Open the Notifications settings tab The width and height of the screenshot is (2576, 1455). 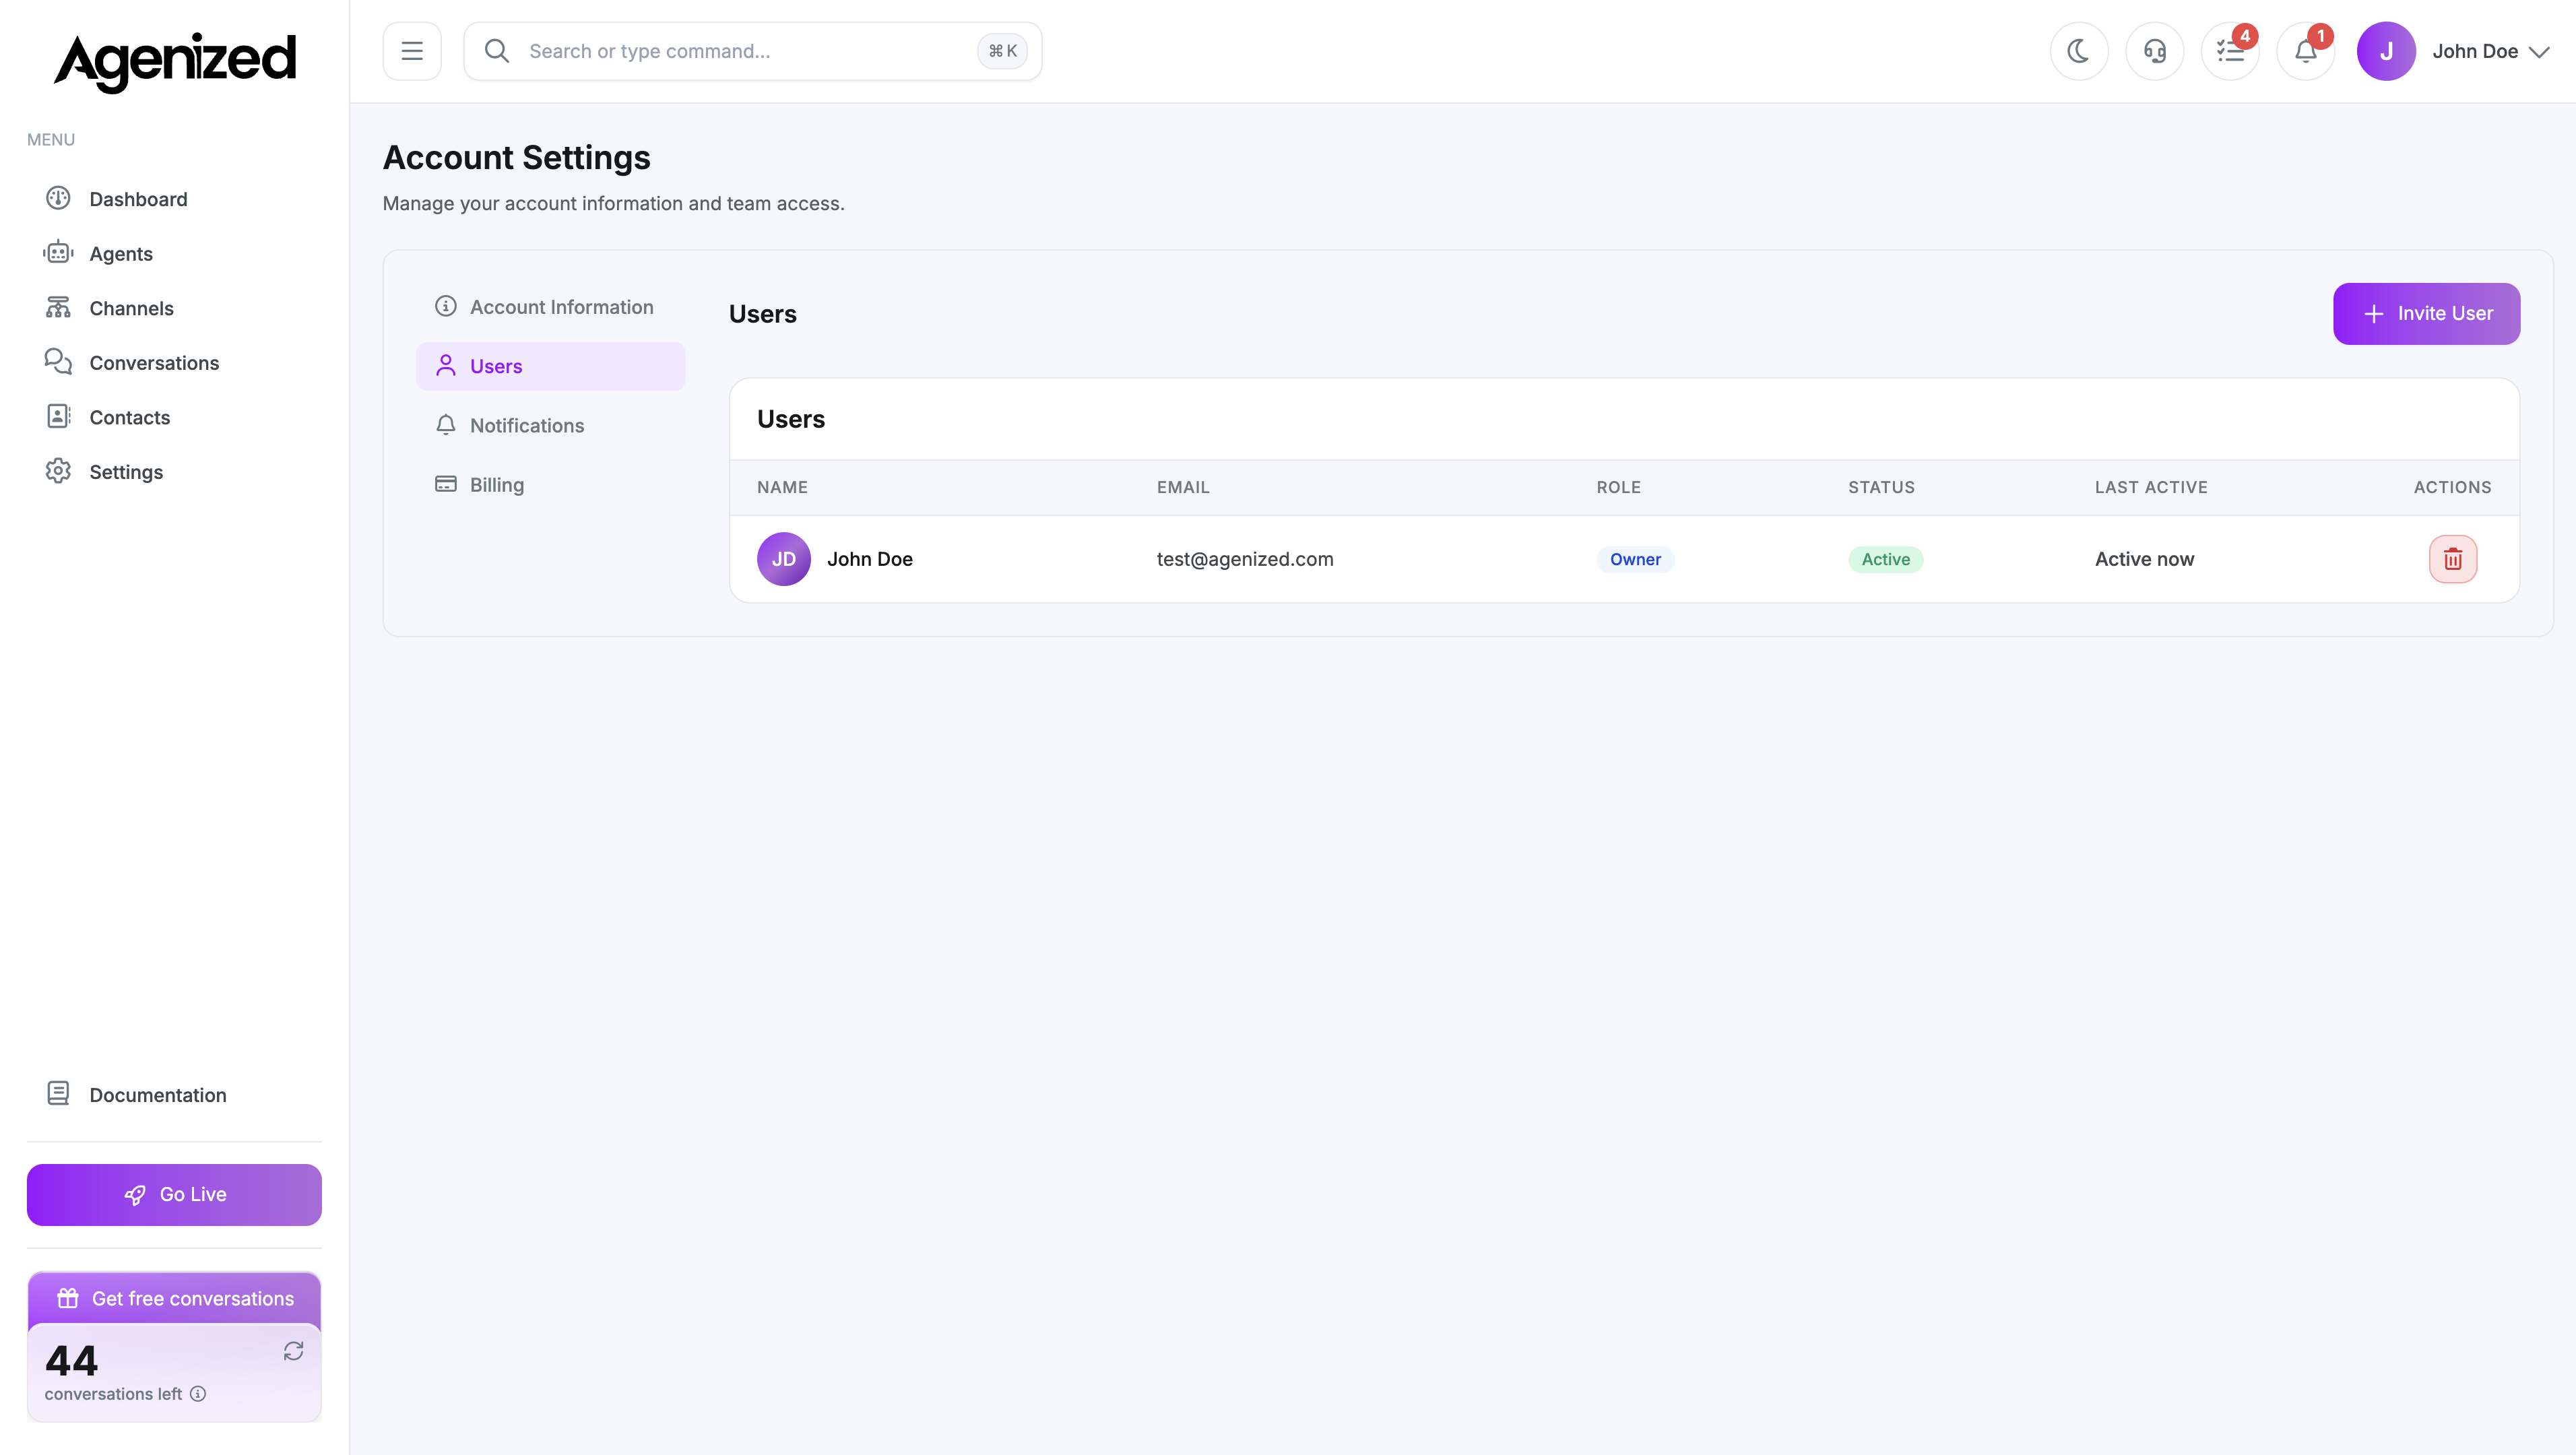(x=551, y=425)
